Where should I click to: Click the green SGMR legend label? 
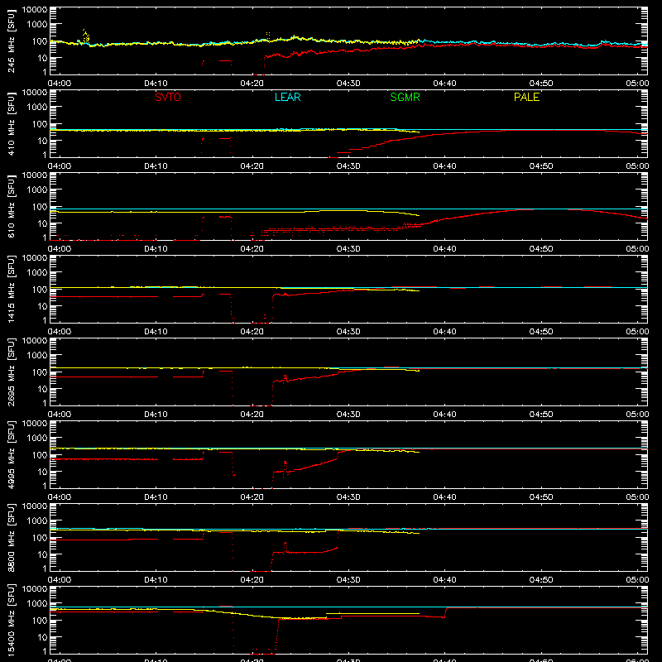point(405,97)
